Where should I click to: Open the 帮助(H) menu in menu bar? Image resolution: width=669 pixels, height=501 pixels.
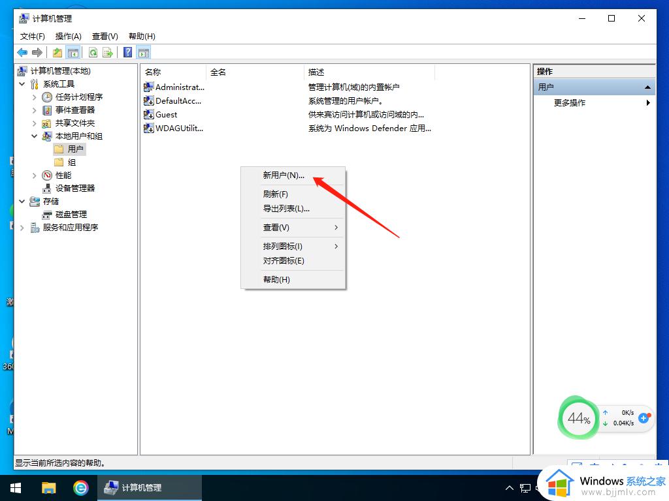pyautogui.click(x=142, y=37)
